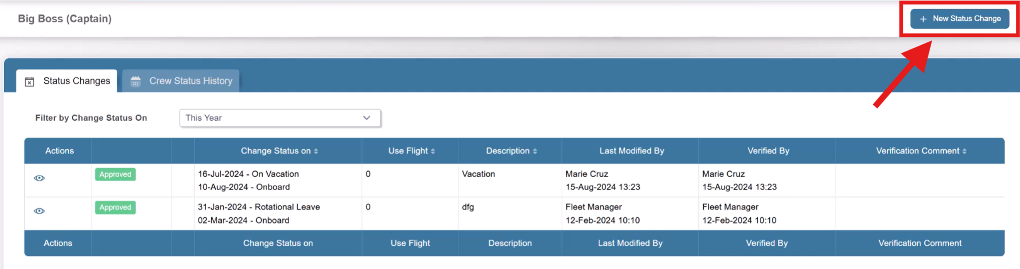The height and width of the screenshot is (269, 1020).
Task: Click the Big Boss (Captain) heading
Action: pos(65,19)
